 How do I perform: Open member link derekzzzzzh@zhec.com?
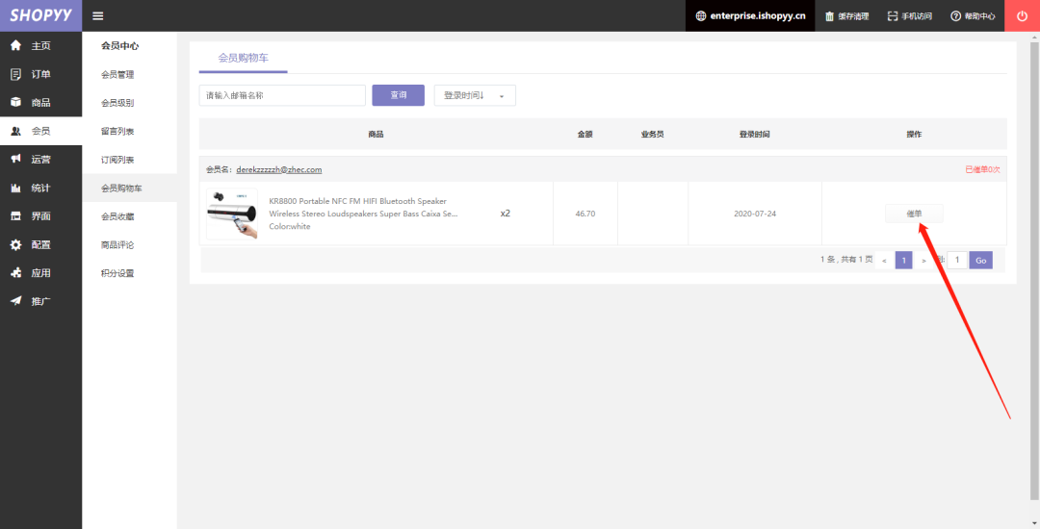coord(279,170)
